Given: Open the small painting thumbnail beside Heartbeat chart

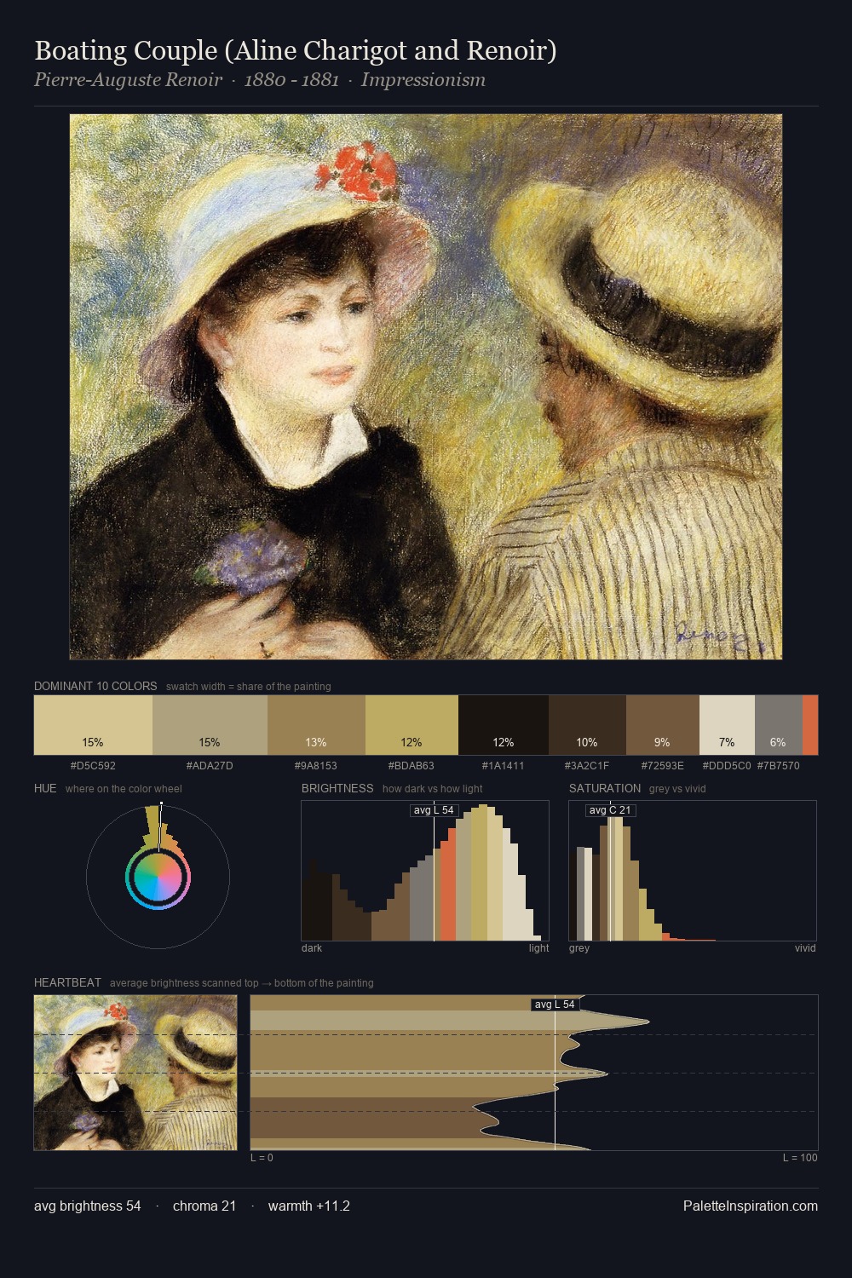Looking at the screenshot, I should pos(135,1073).
